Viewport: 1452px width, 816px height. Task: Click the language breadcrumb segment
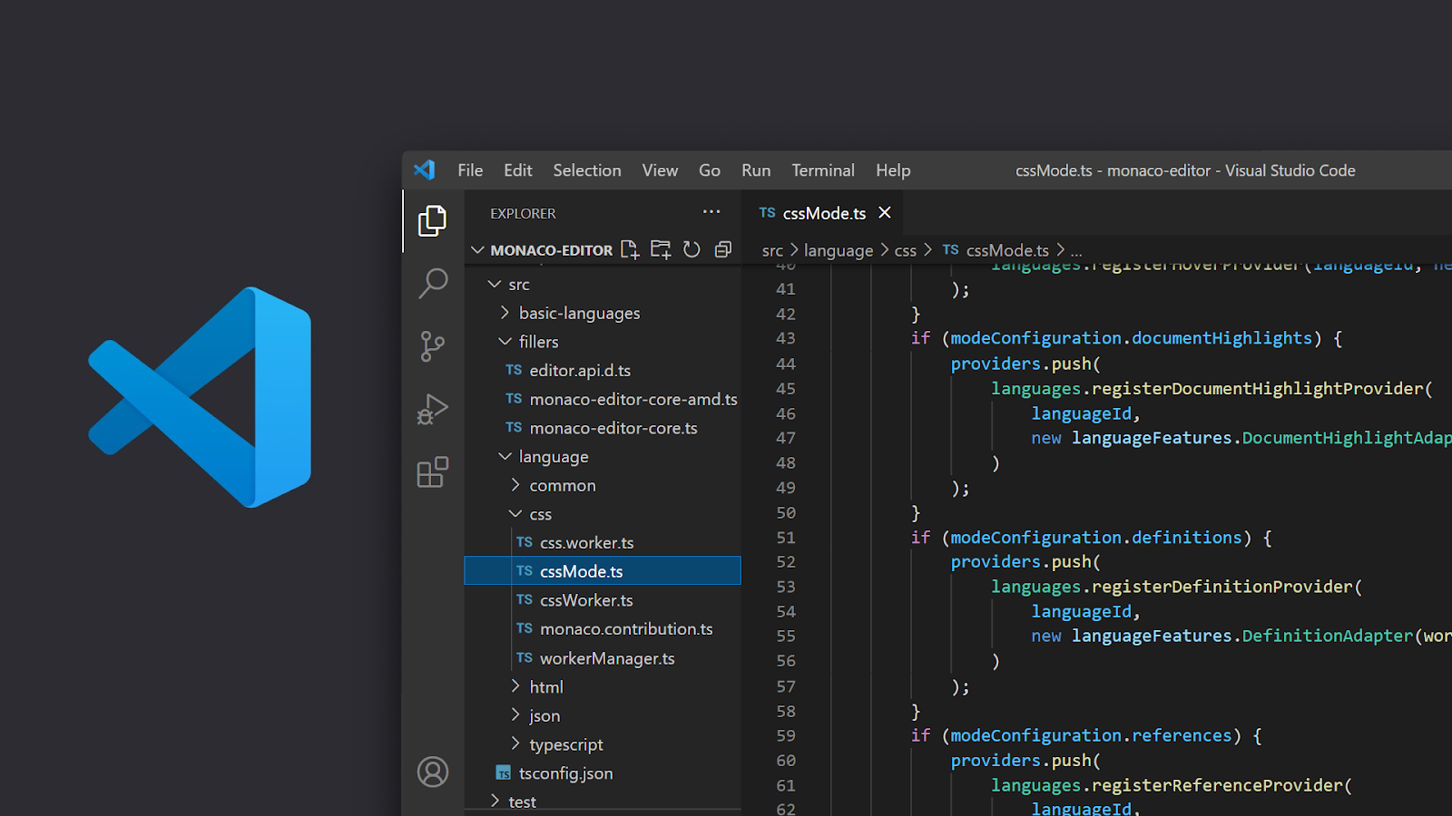click(838, 250)
